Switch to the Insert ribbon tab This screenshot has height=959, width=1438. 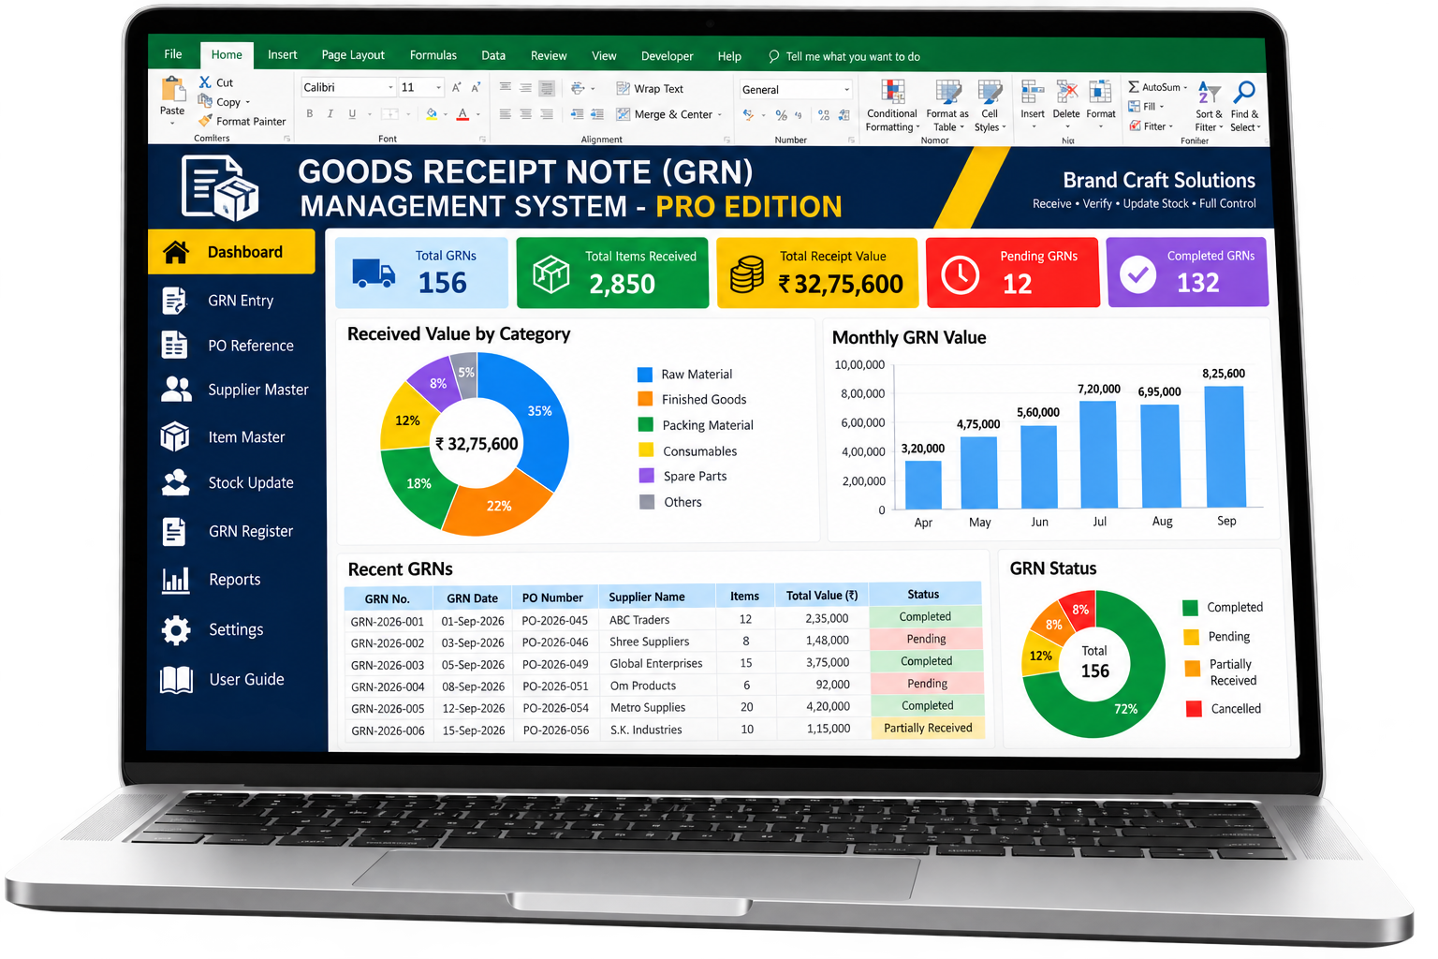point(282,55)
